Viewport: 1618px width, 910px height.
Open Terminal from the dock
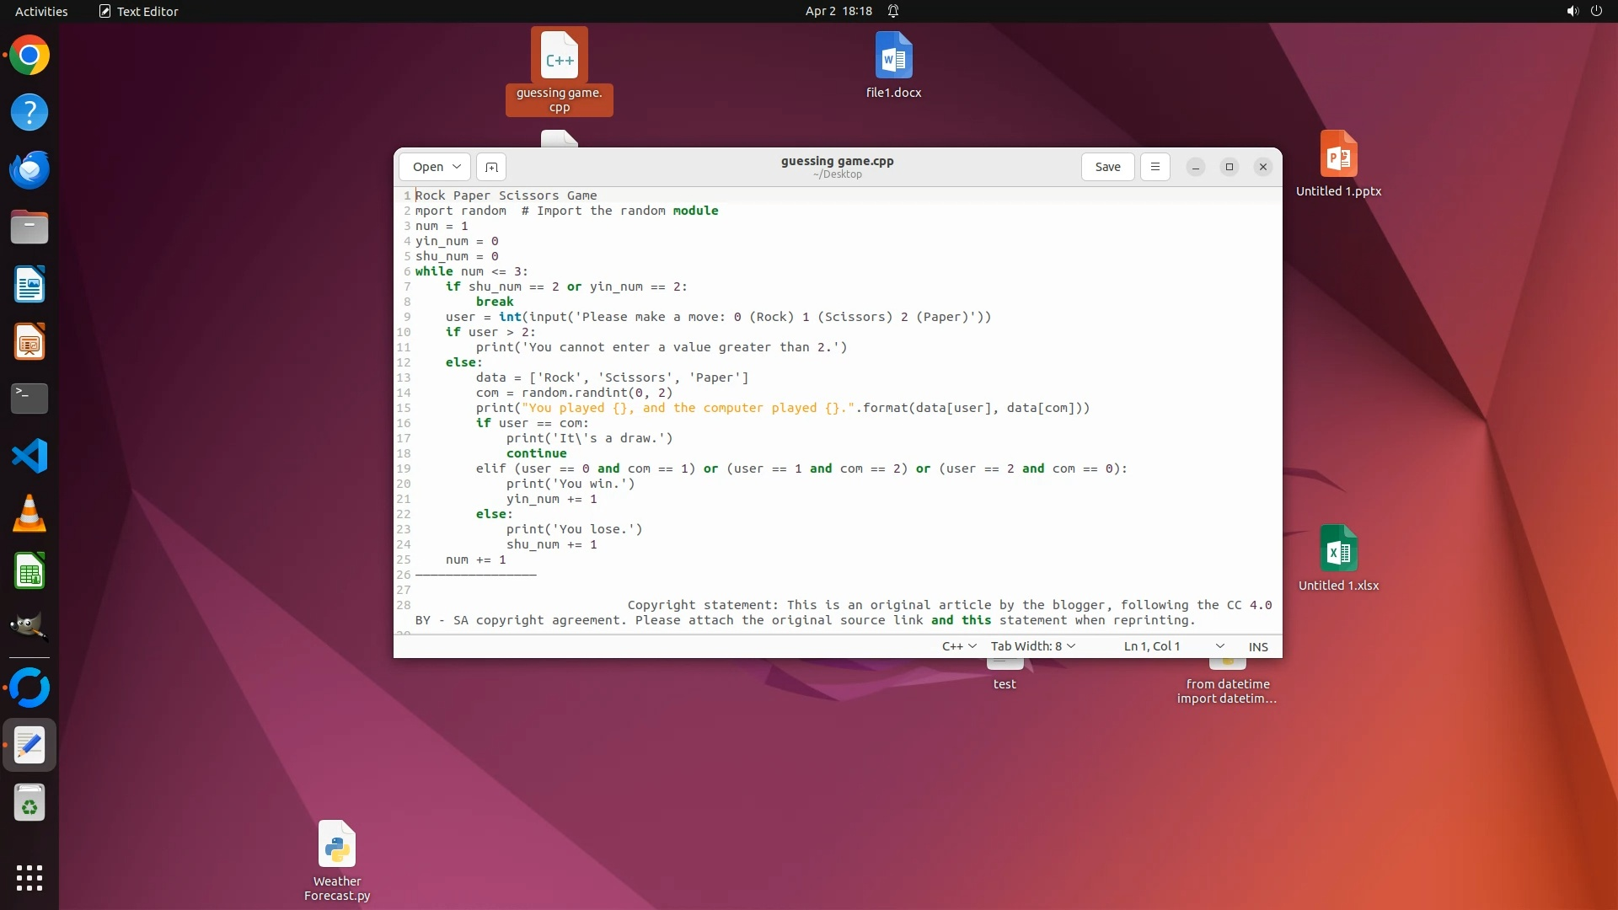coord(29,399)
